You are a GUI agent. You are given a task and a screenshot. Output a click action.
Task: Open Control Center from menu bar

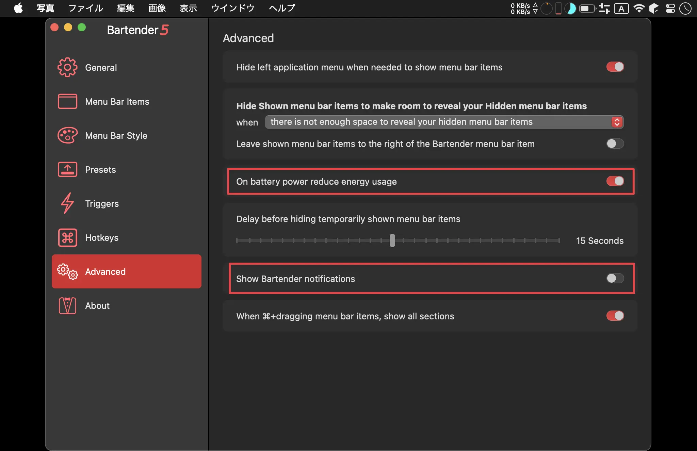[670, 9]
